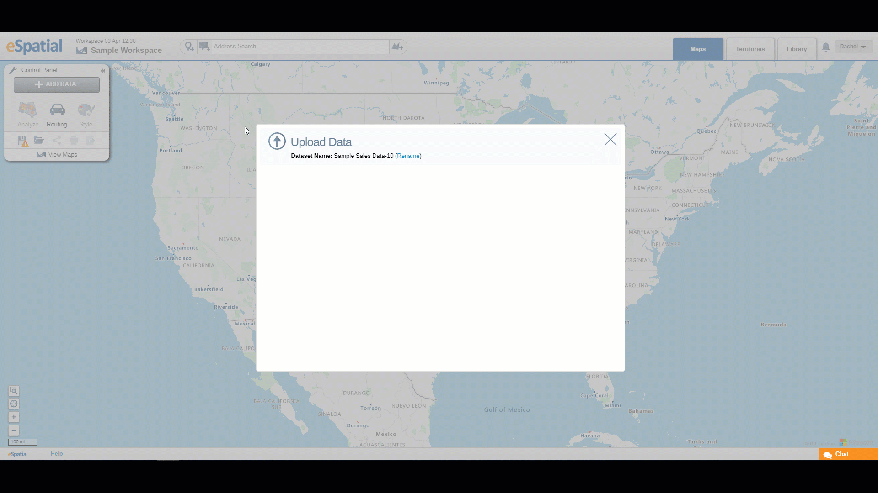This screenshot has height=493, width=878.
Task: Switch to the Maps tab
Action: (x=698, y=49)
